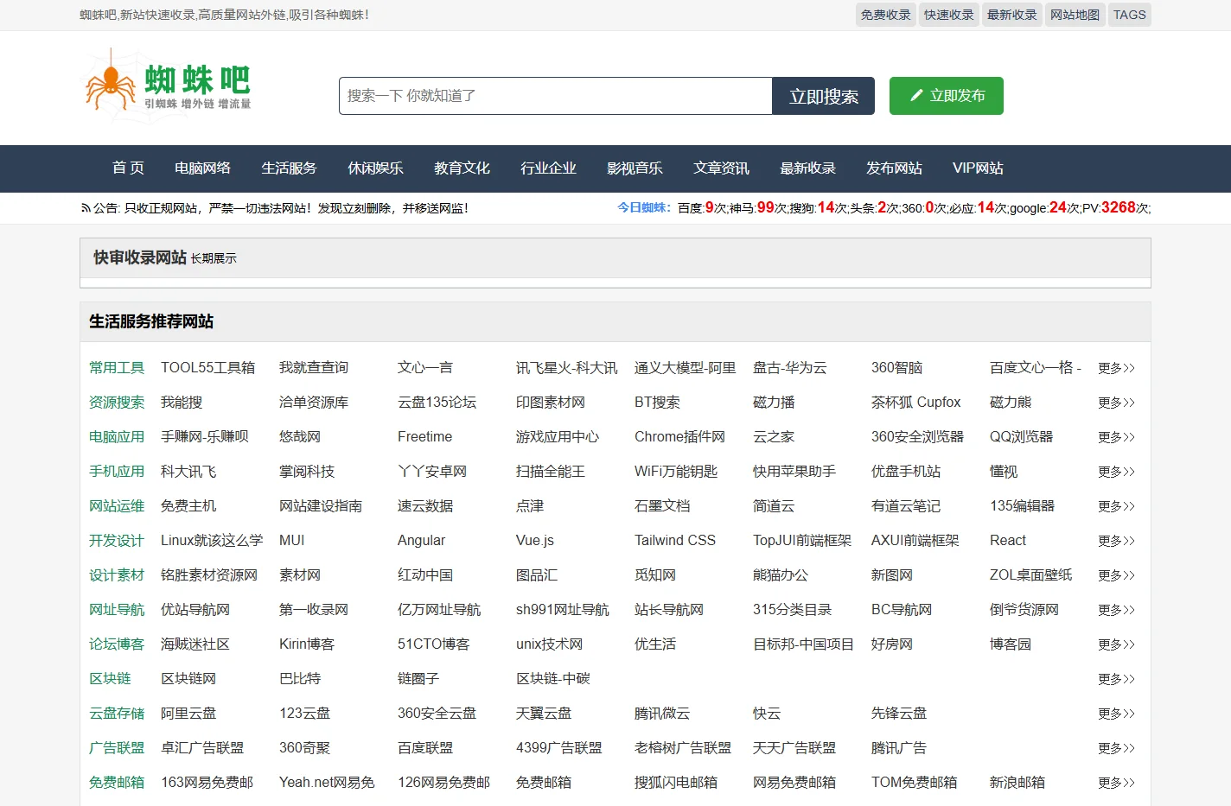
Task: Open the 开发设计 category link
Action: (x=117, y=541)
